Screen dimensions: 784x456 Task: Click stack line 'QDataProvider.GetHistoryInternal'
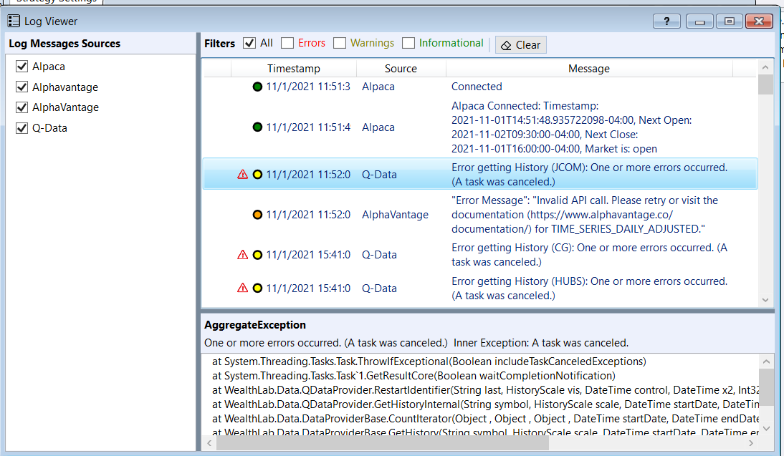point(485,404)
